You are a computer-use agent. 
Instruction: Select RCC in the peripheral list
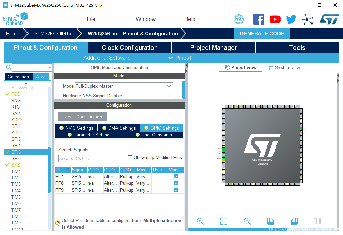16,94
